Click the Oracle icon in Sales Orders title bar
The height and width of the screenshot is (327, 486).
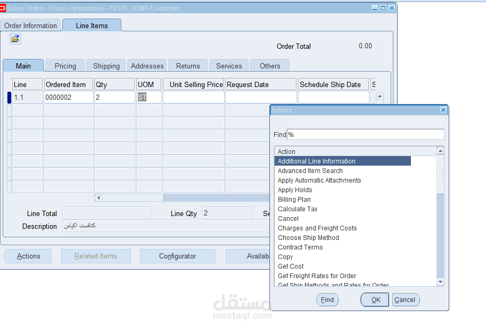pyautogui.click(x=3, y=8)
